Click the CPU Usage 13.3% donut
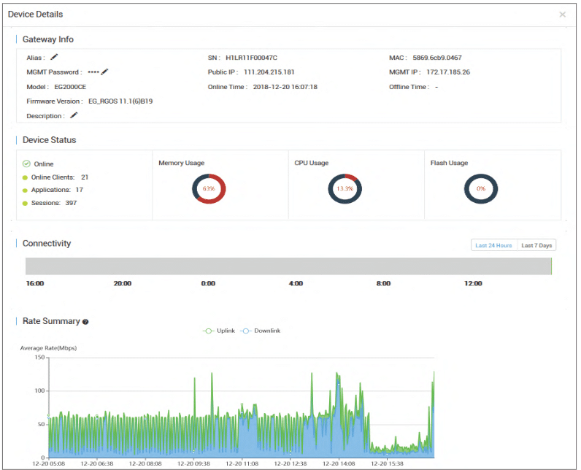 (x=345, y=188)
